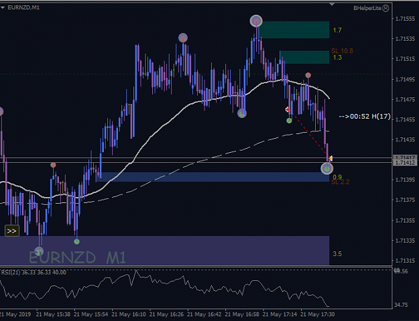Select the highest swing high circle marker
This screenshot has width=419, height=321.
[x=256, y=21]
